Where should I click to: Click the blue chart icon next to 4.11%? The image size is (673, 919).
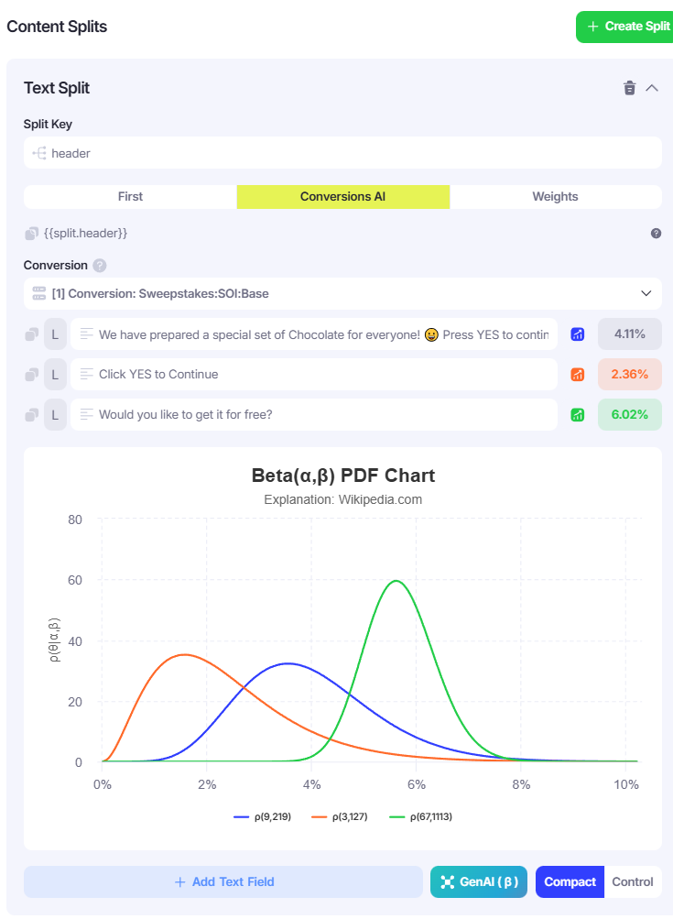pyautogui.click(x=578, y=334)
